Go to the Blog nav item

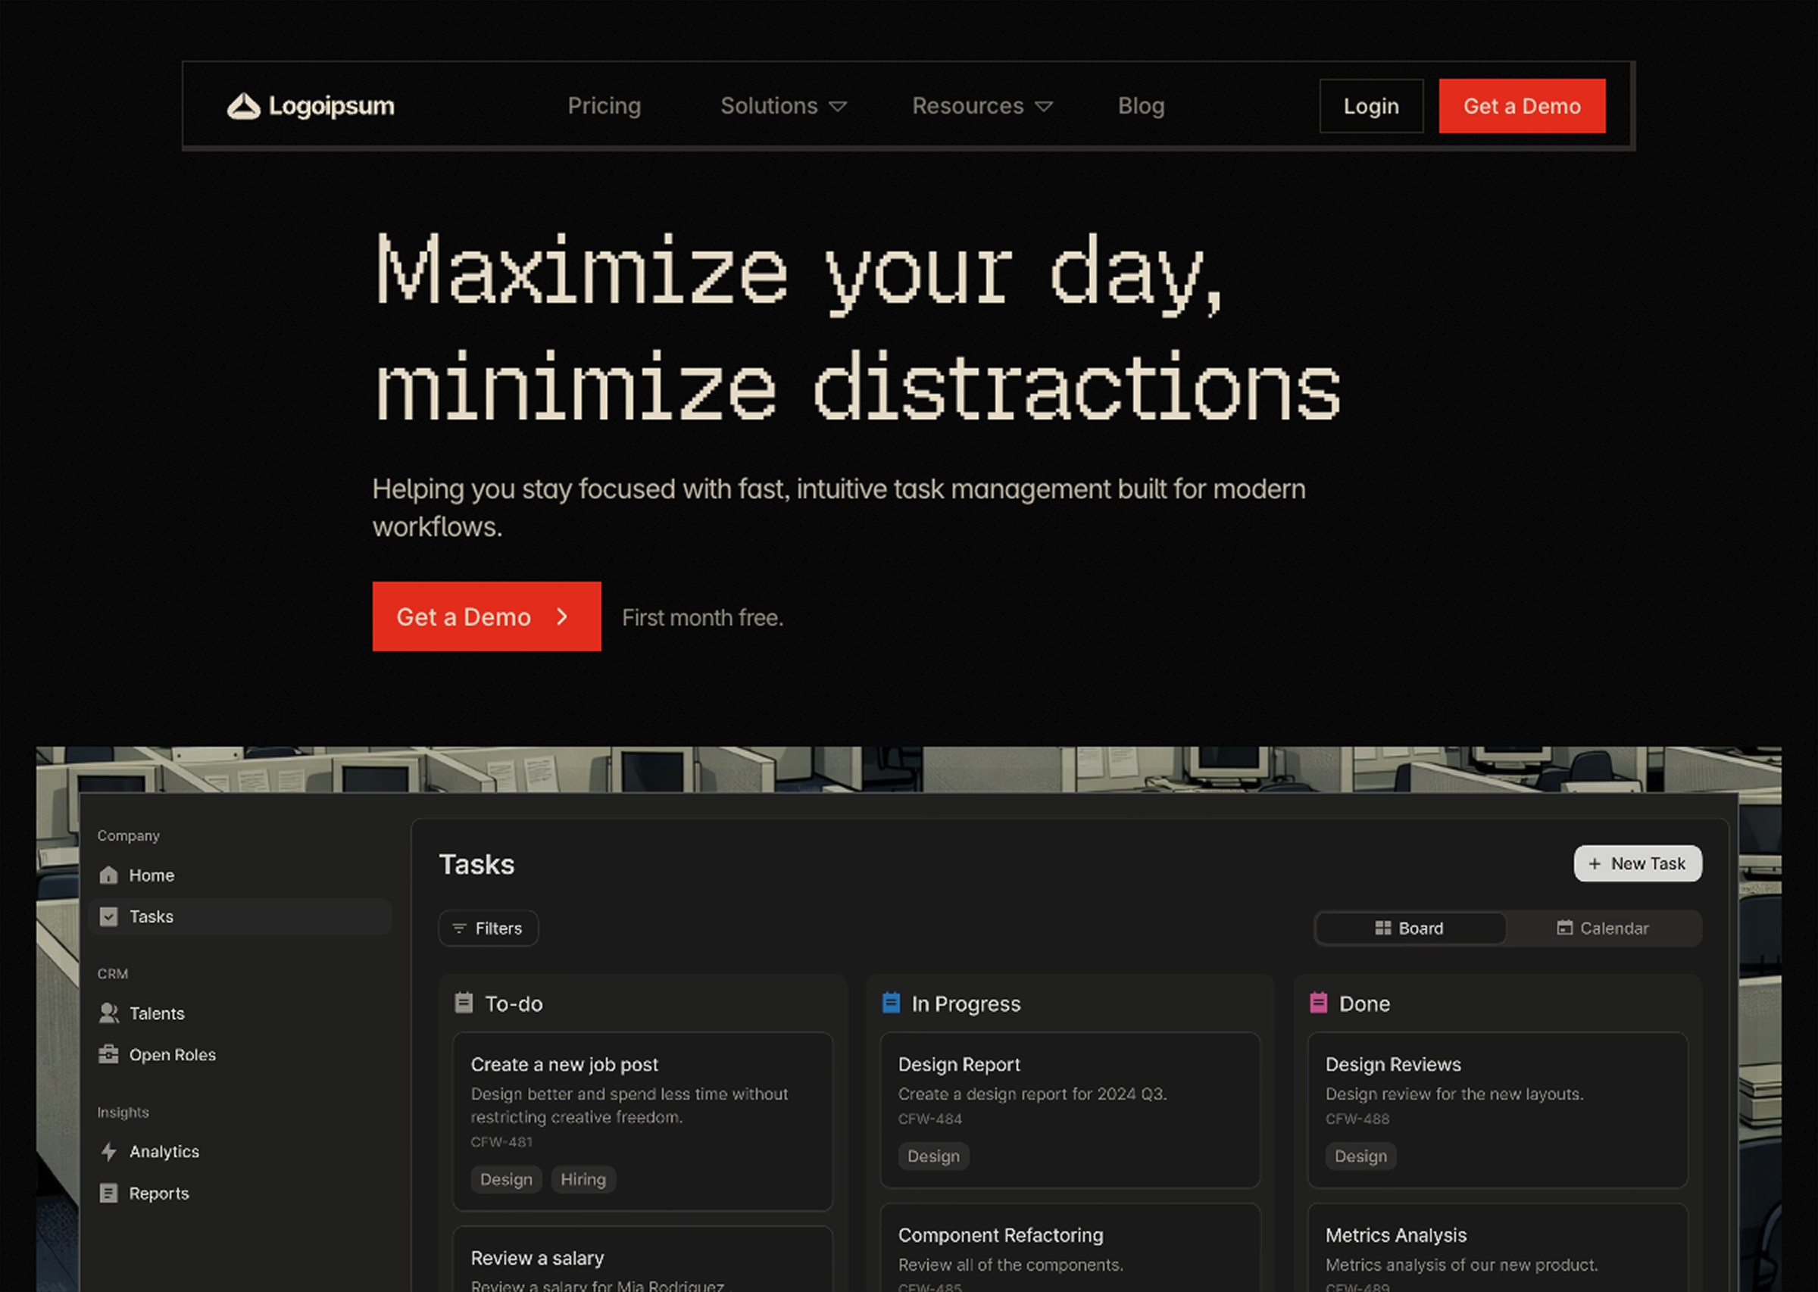(x=1140, y=107)
